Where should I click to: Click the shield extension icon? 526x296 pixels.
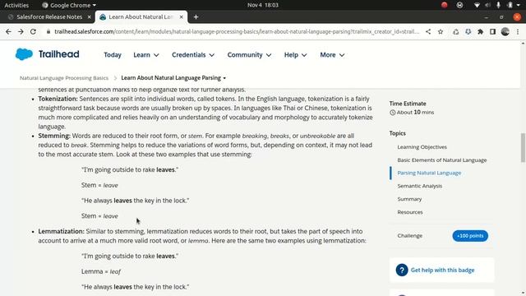pyautogui.click(x=468, y=31)
